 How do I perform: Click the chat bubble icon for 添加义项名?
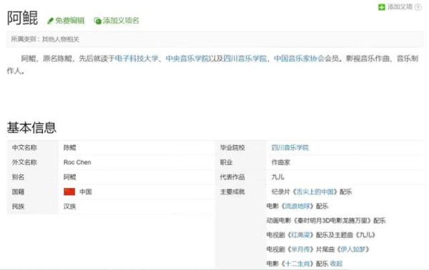97,21
